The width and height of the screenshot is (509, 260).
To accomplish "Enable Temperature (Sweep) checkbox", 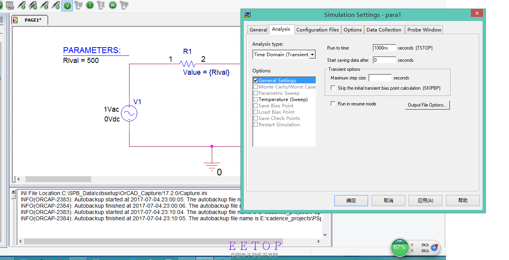I will pyautogui.click(x=256, y=100).
